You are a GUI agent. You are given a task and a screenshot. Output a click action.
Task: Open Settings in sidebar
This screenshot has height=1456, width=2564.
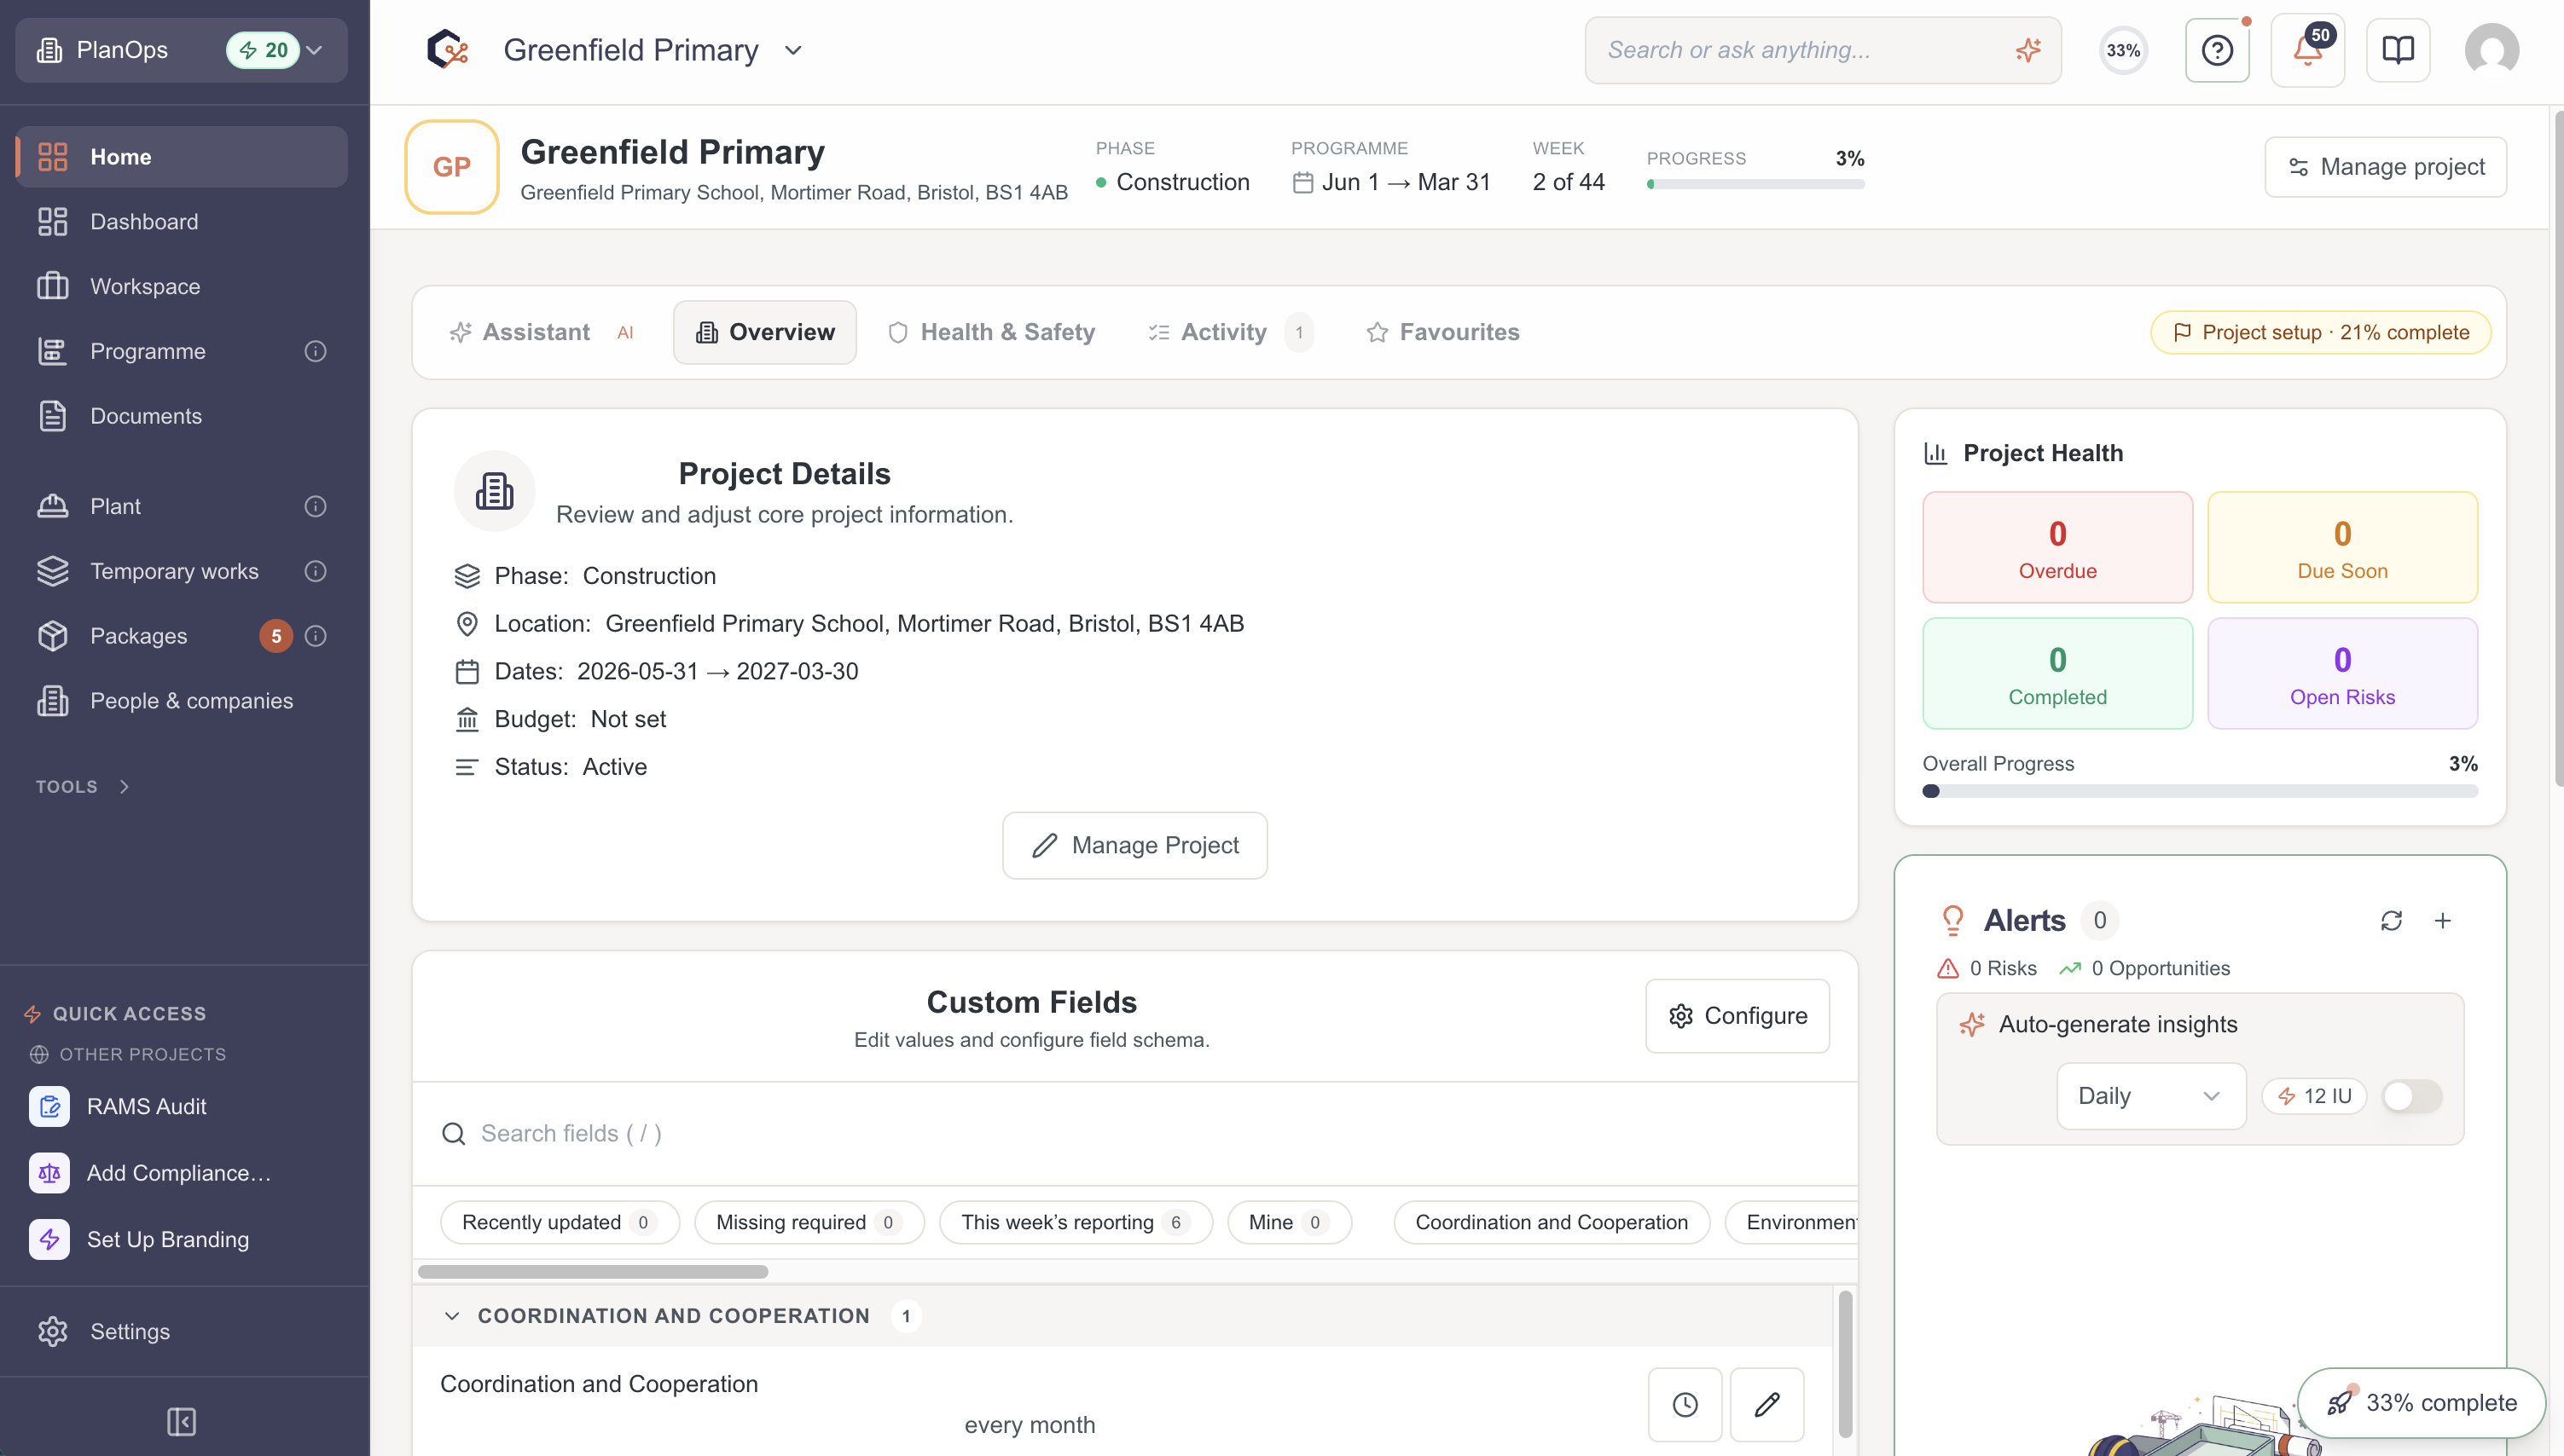181,1331
